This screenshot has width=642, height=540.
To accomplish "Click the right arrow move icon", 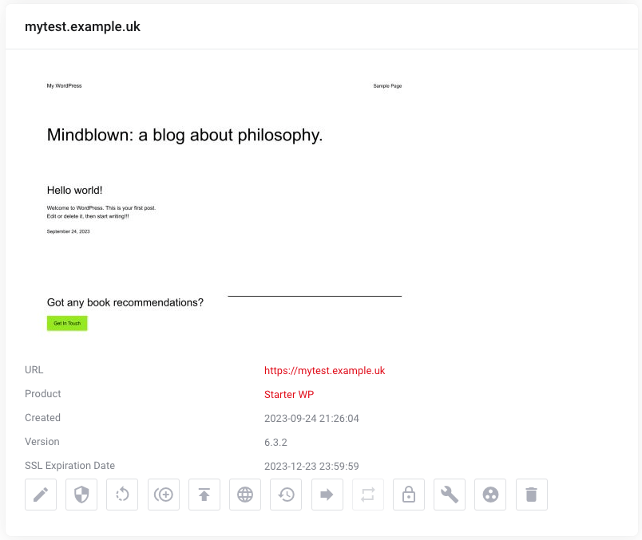I will pyautogui.click(x=327, y=495).
